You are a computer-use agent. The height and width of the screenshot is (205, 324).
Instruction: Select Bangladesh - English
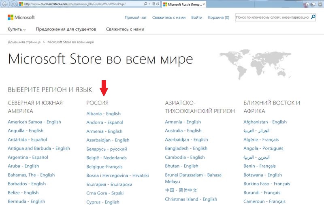click(x=186, y=148)
